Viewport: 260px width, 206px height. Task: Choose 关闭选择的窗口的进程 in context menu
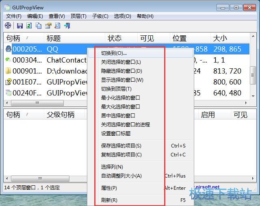(125, 124)
